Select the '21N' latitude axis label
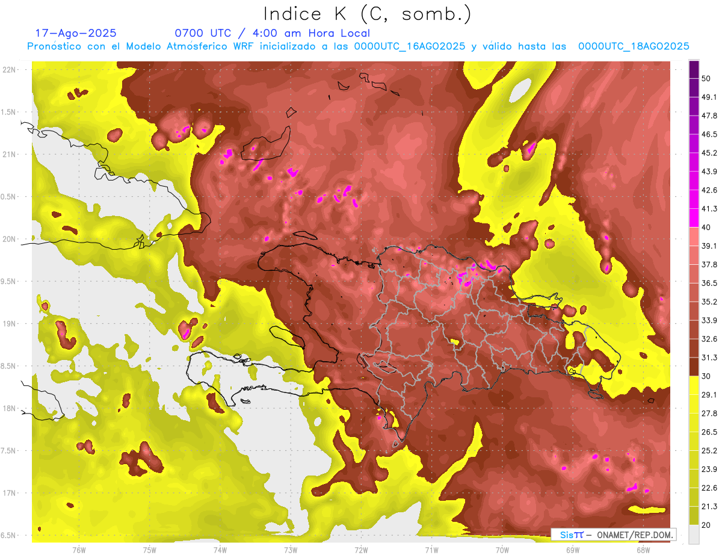Viewport: 722px width, 558px height. (x=8, y=155)
